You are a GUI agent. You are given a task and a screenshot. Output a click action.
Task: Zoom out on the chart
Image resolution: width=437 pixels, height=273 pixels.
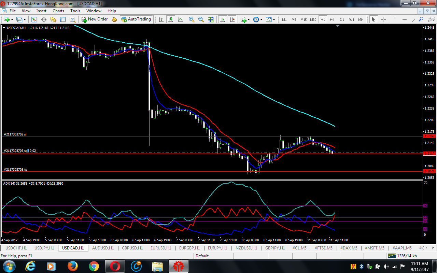pyautogui.click(x=201, y=19)
